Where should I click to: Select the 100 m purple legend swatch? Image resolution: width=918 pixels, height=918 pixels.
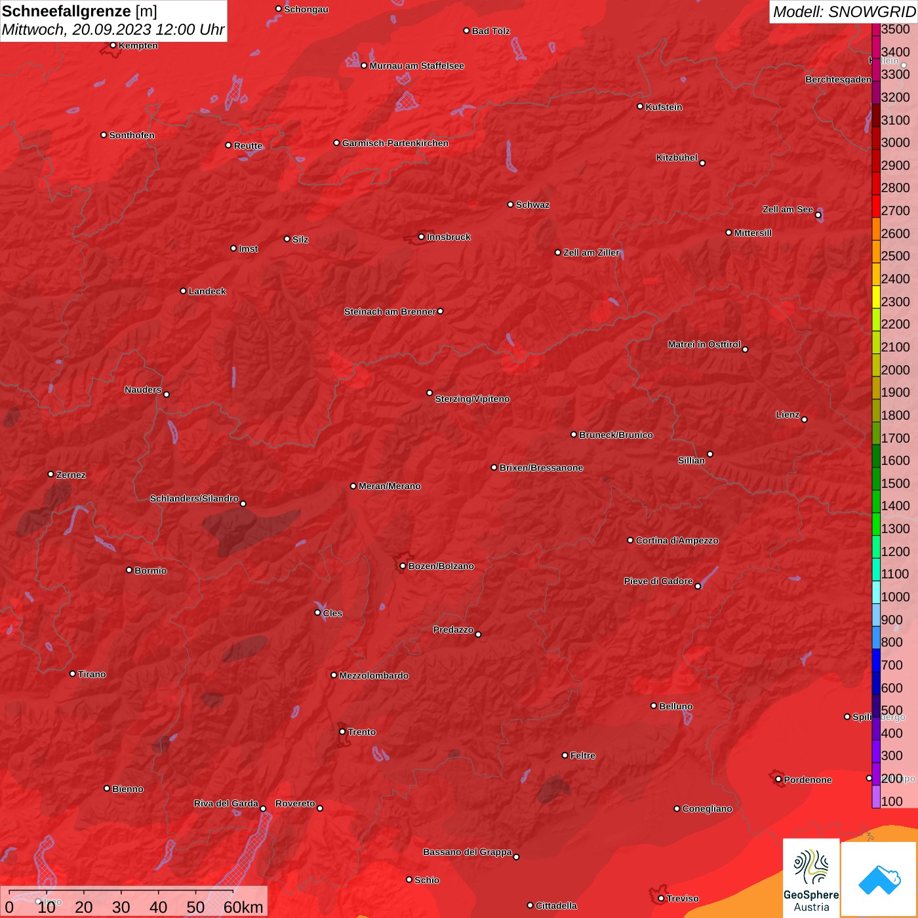point(876,797)
